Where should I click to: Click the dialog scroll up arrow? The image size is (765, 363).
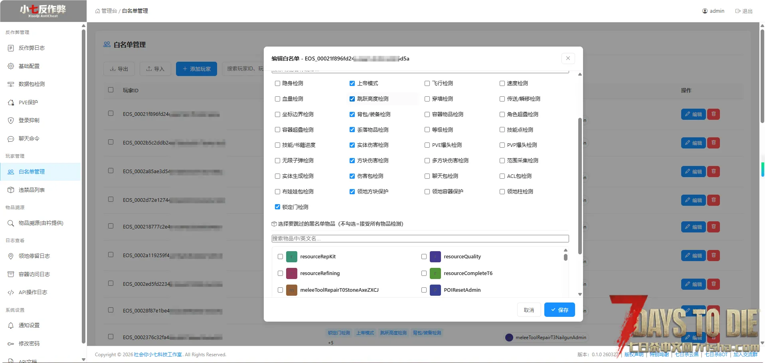click(580, 74)
